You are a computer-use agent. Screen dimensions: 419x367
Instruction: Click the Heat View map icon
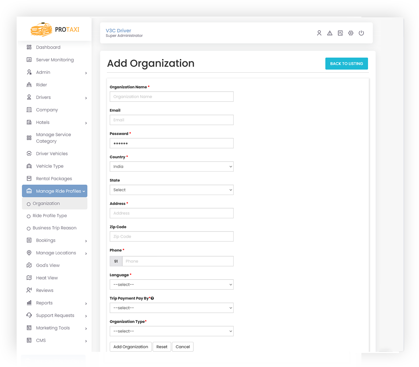click(x=29, y=278)
